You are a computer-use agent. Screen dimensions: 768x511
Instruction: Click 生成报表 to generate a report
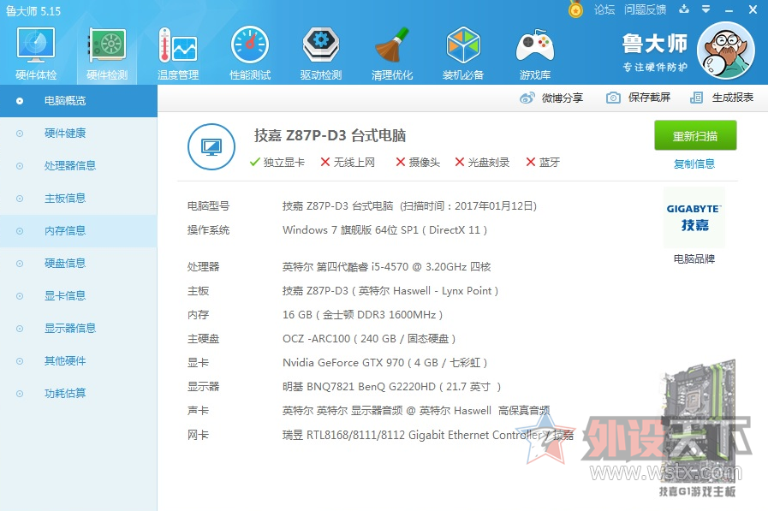pyautogui.click(x=723, y=98)
